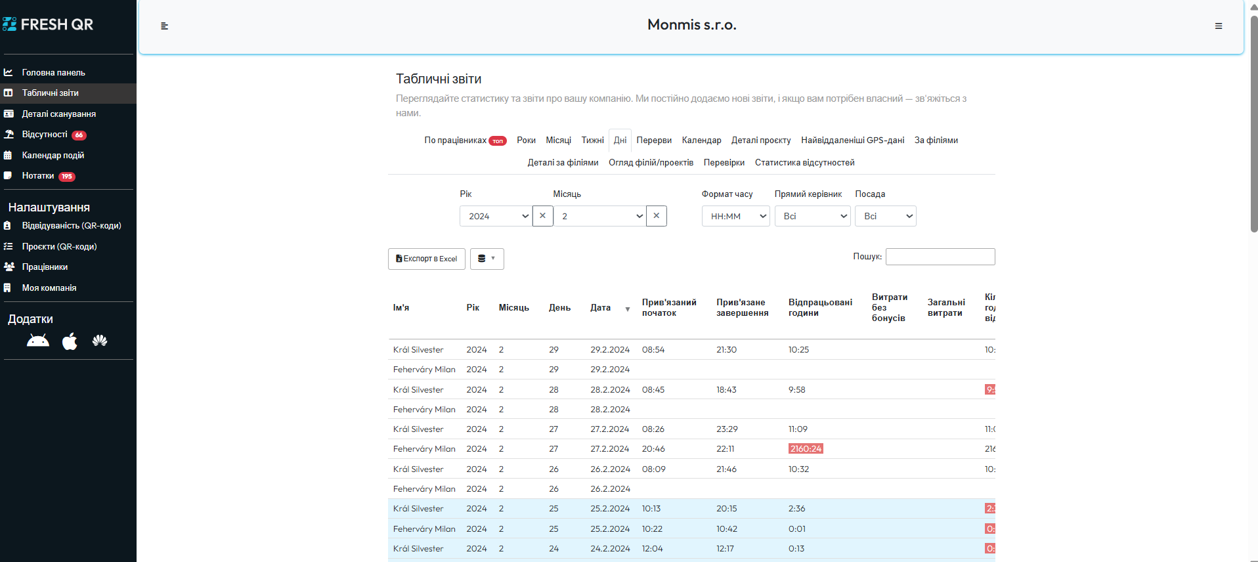Screen dimensions: 1258x562
Task: Click the Huawei app icon
Action: click(100, 341)
